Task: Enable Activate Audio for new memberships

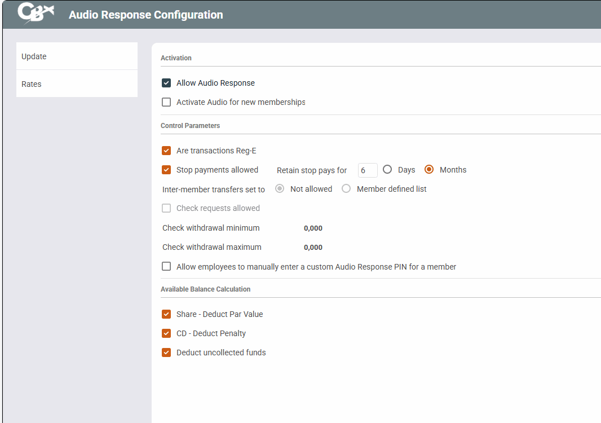Action: [x=166, y=102]
